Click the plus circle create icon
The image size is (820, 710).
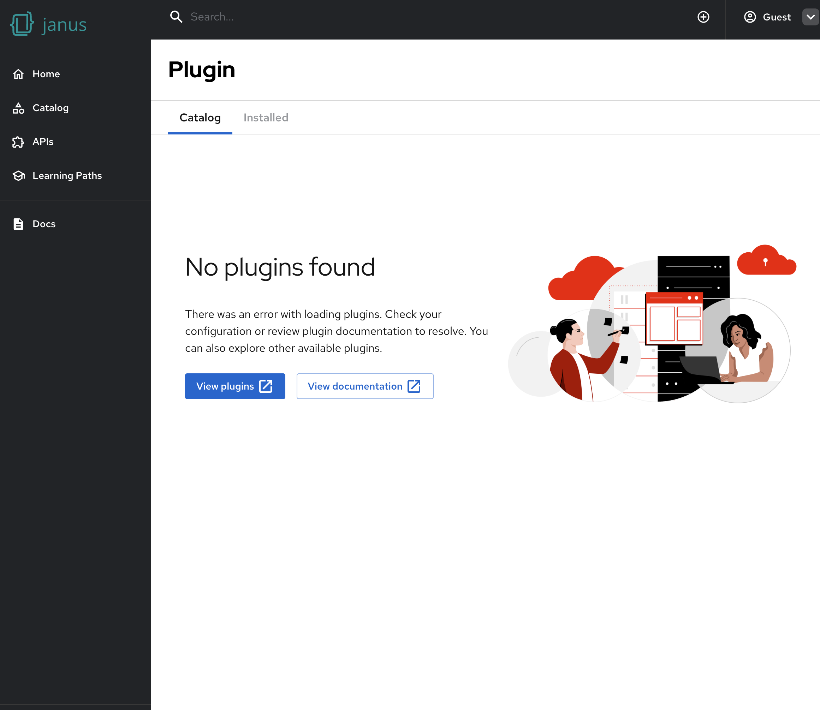[x=703, y=17]
